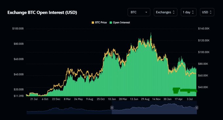223x120 pixels.
Task: Click the $80.00B axis label
Action: [x=19, y=44]
